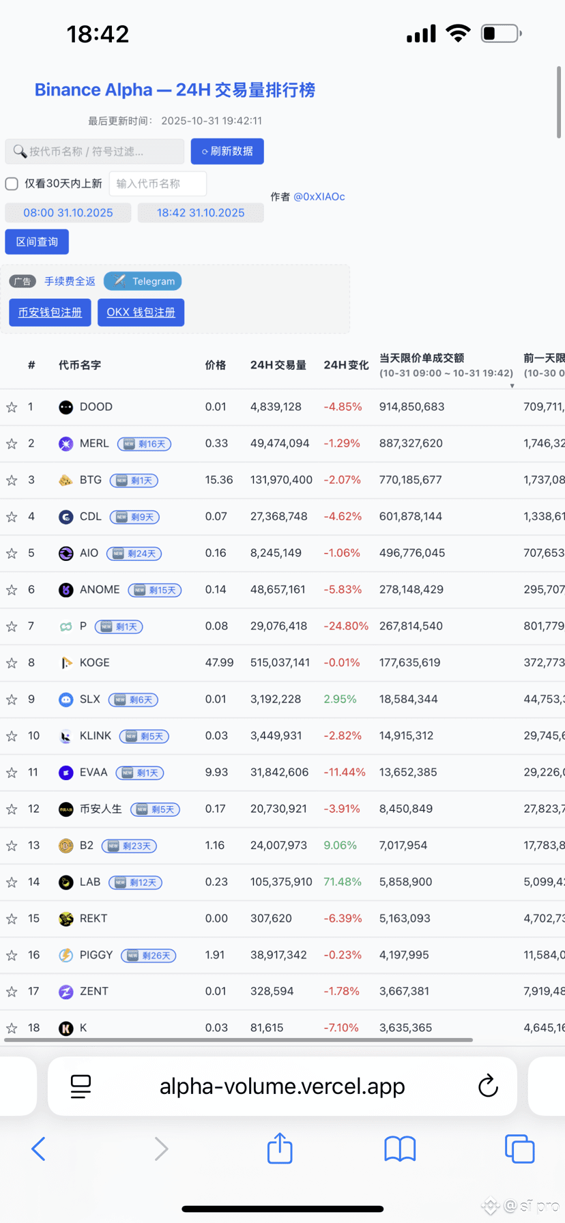The image size is (565, 1223).
Task: Sort by 24H变化 column header
Action: click(x=346, y=365)
